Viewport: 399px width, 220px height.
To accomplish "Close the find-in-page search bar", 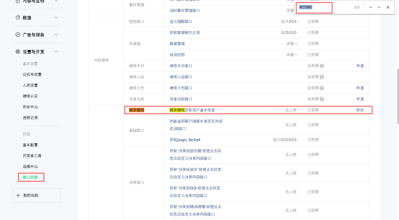I will (388, 7).
